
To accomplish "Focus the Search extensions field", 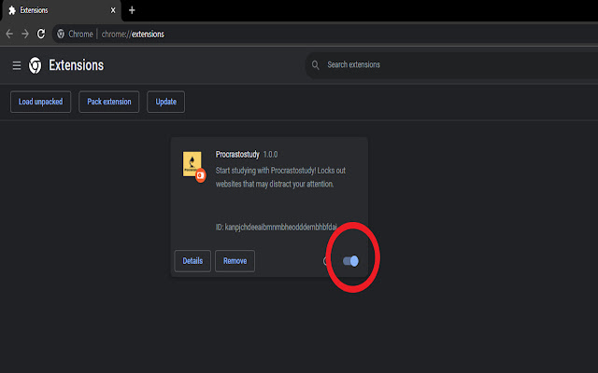I will [x=452, y=65].
